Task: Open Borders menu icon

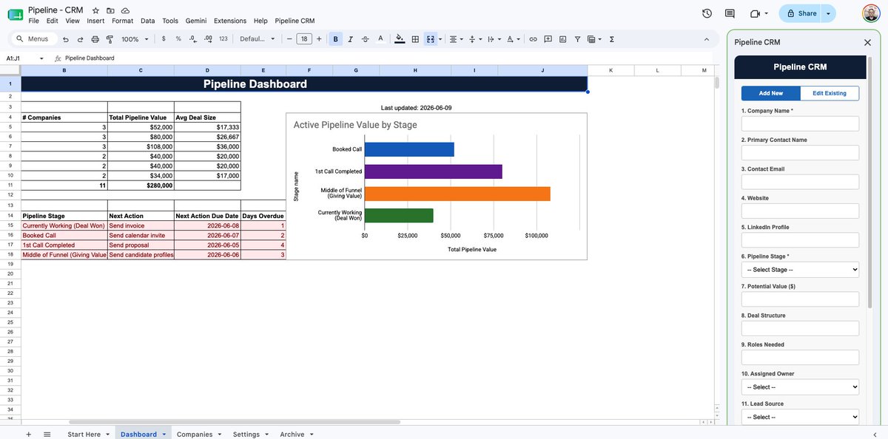Action: [415, 38]
